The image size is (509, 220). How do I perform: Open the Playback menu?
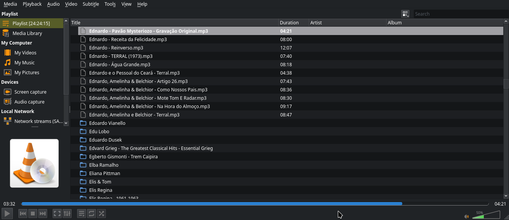[x=32, y=4]
